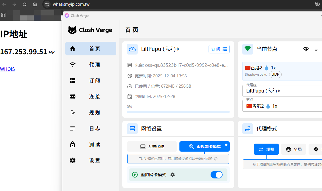322x191 pixels.
Task: Expand the 代理组 dropdown
Action: (283, 91)
